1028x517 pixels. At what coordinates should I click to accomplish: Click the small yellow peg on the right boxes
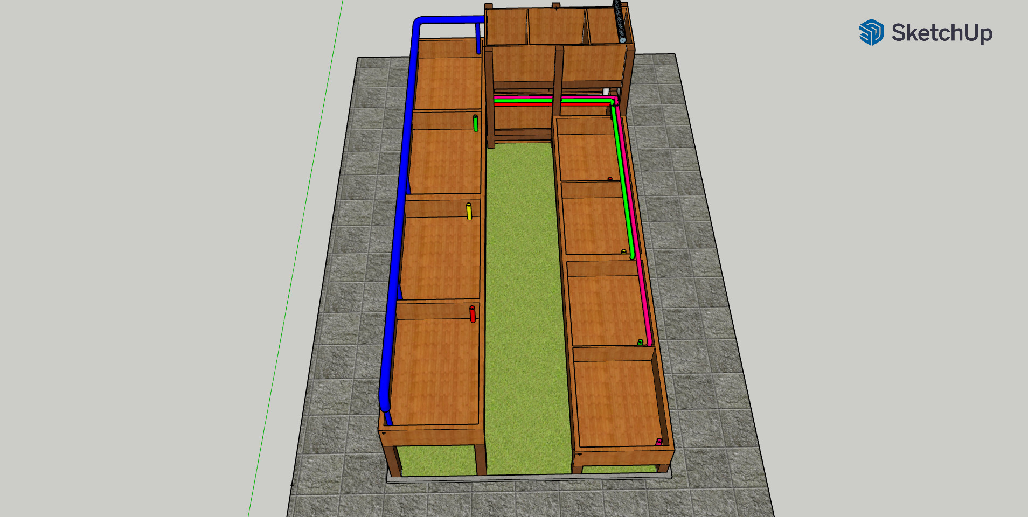click(x=624, y=251)
